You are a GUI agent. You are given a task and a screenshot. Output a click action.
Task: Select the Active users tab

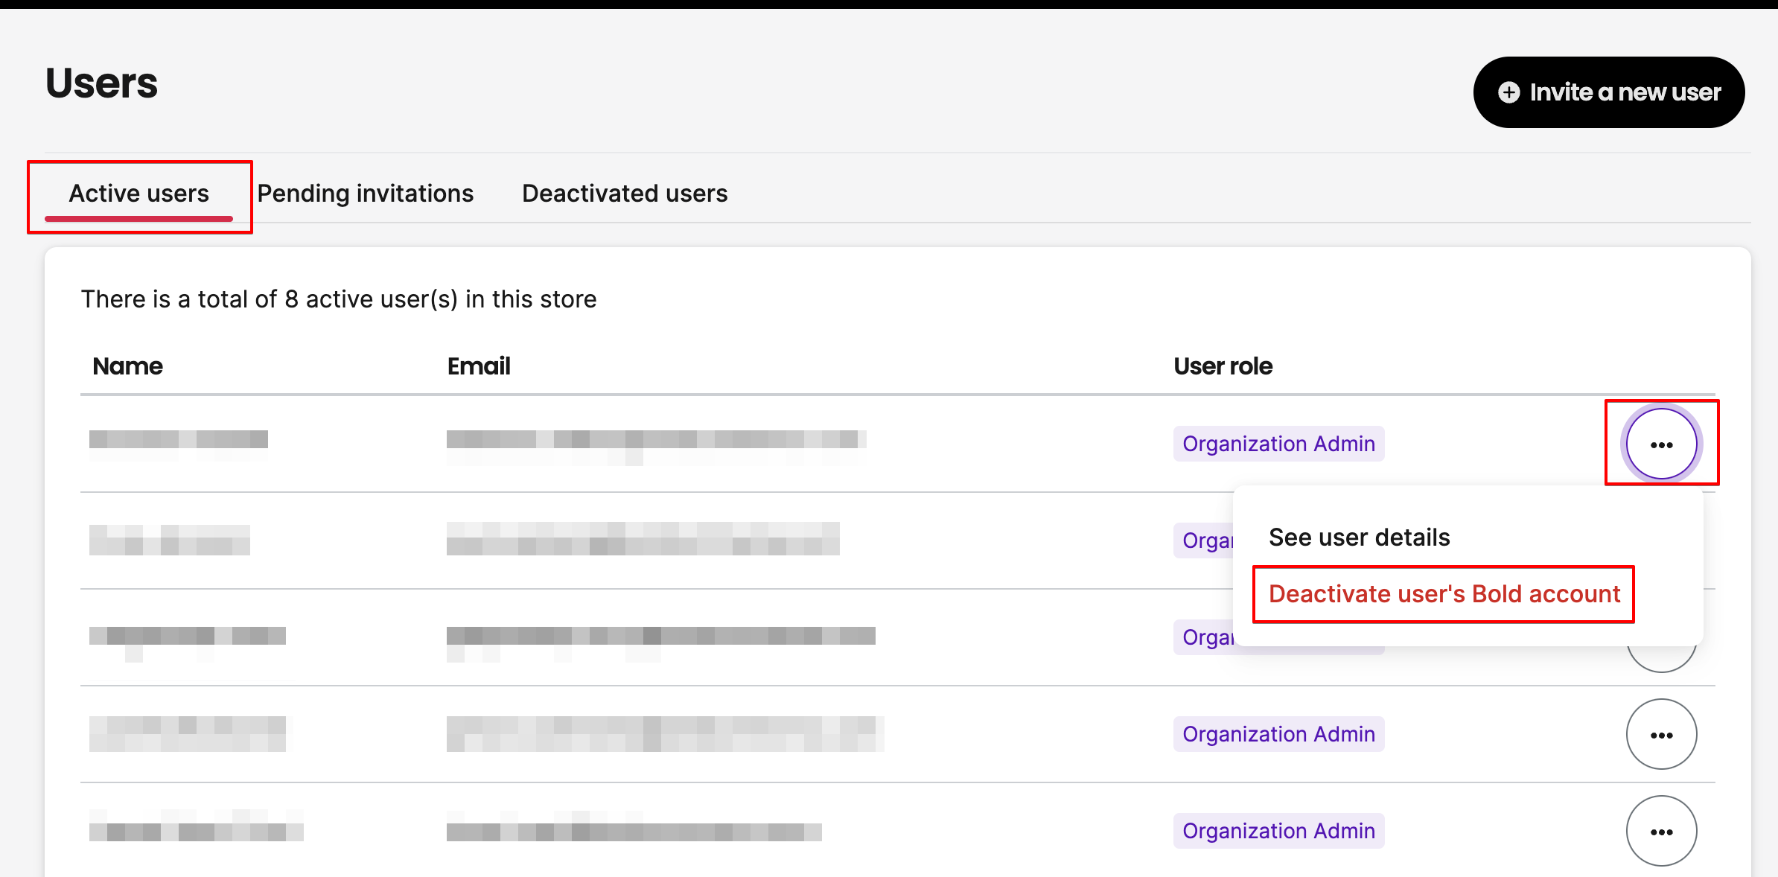click(138, 193)
